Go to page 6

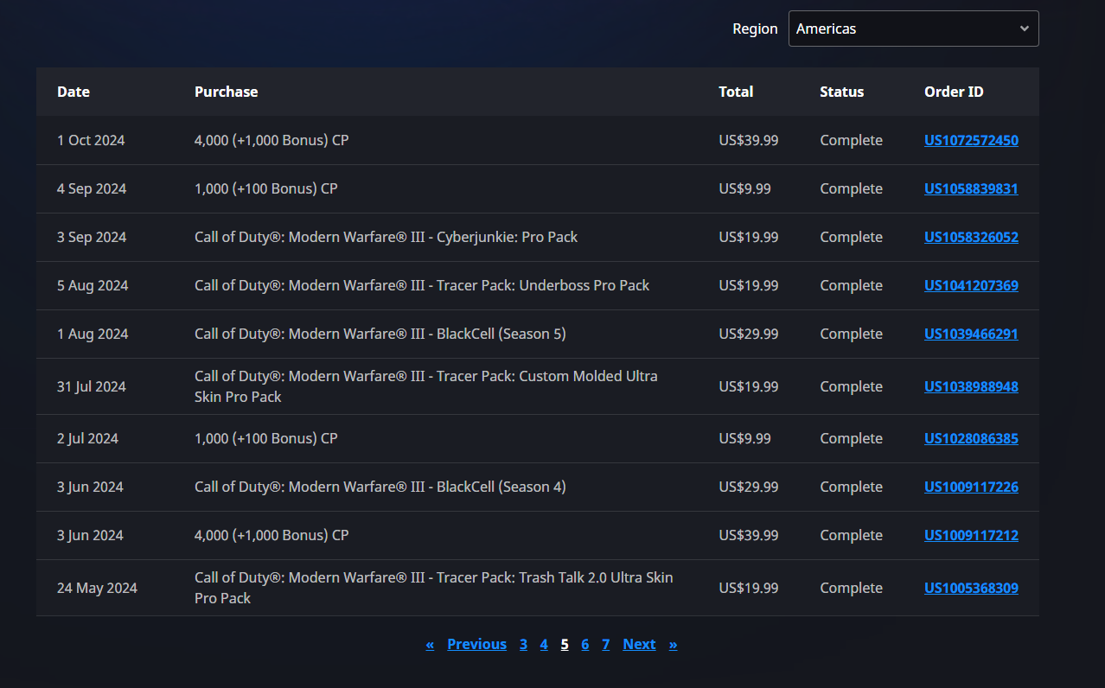point(585,644)
